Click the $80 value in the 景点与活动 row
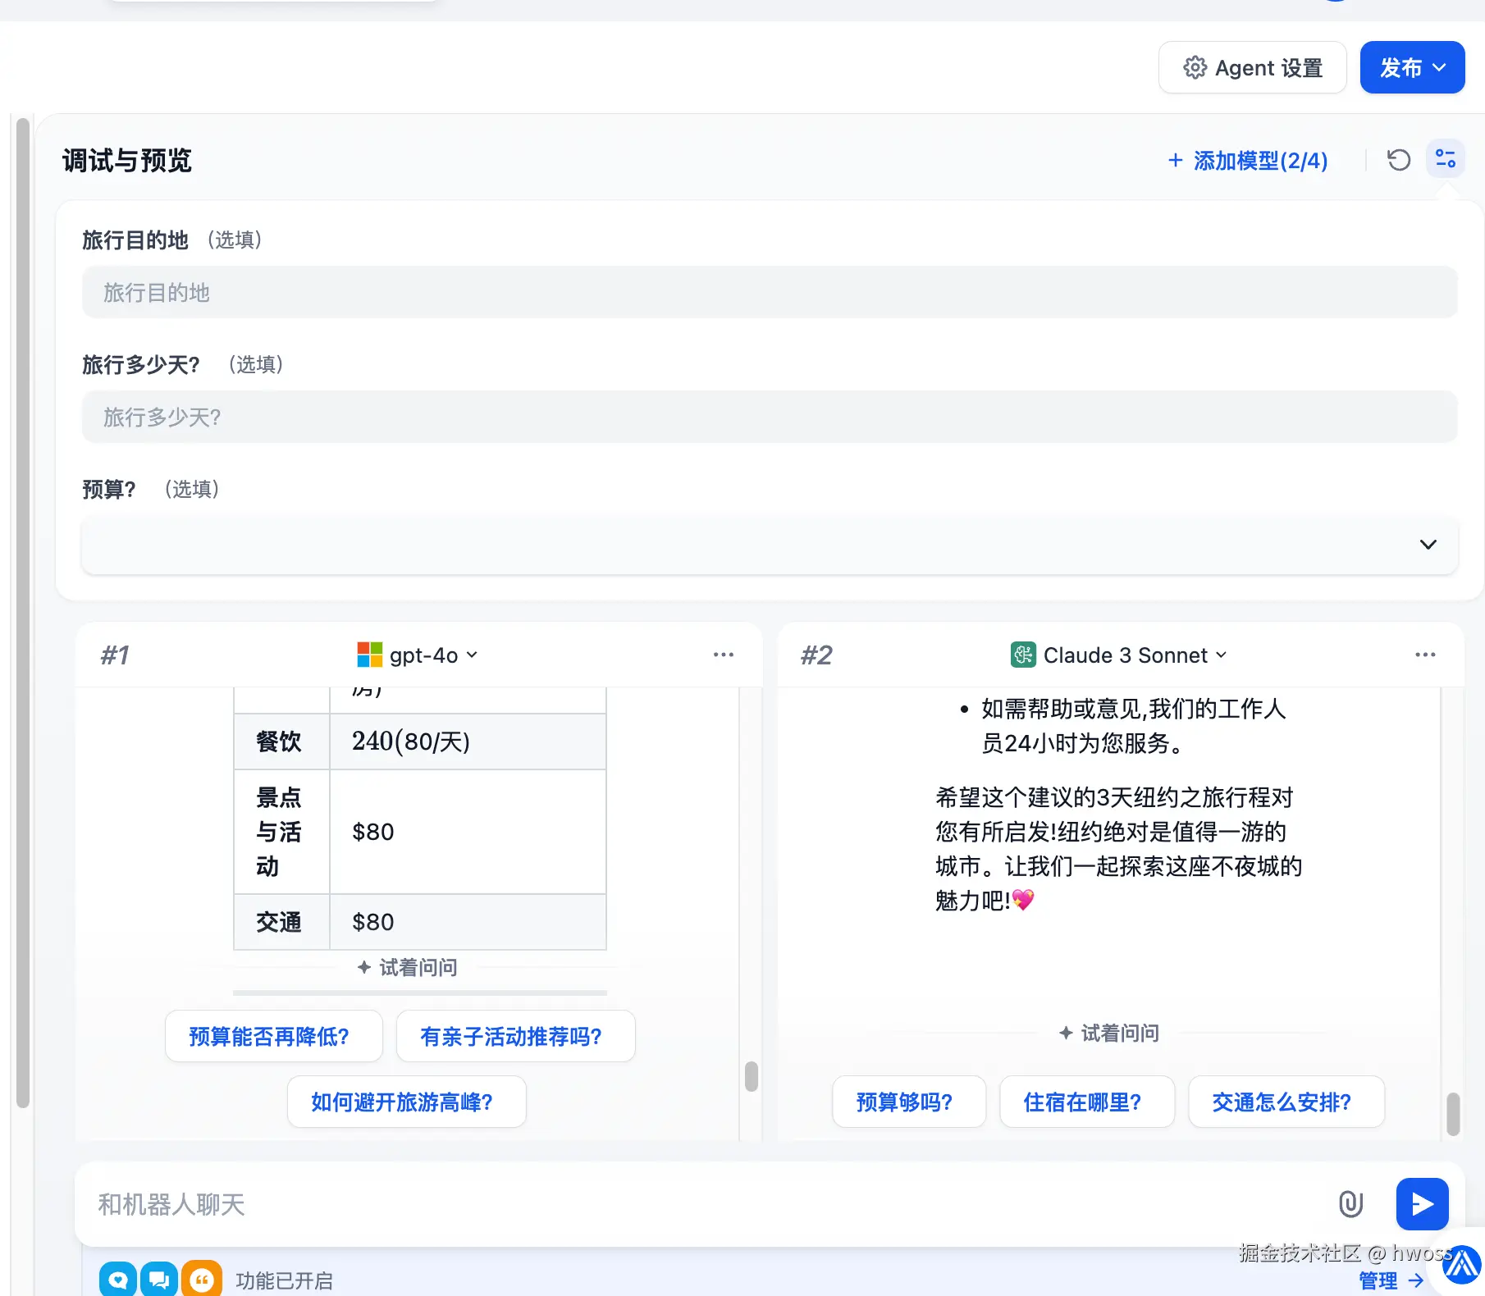 [373, 832]
